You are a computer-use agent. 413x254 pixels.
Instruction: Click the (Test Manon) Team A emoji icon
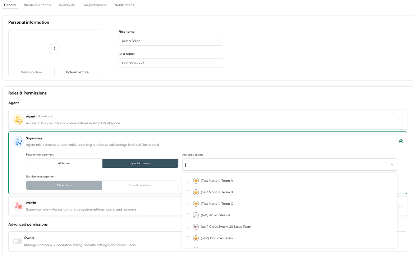[x=196, y=181]
